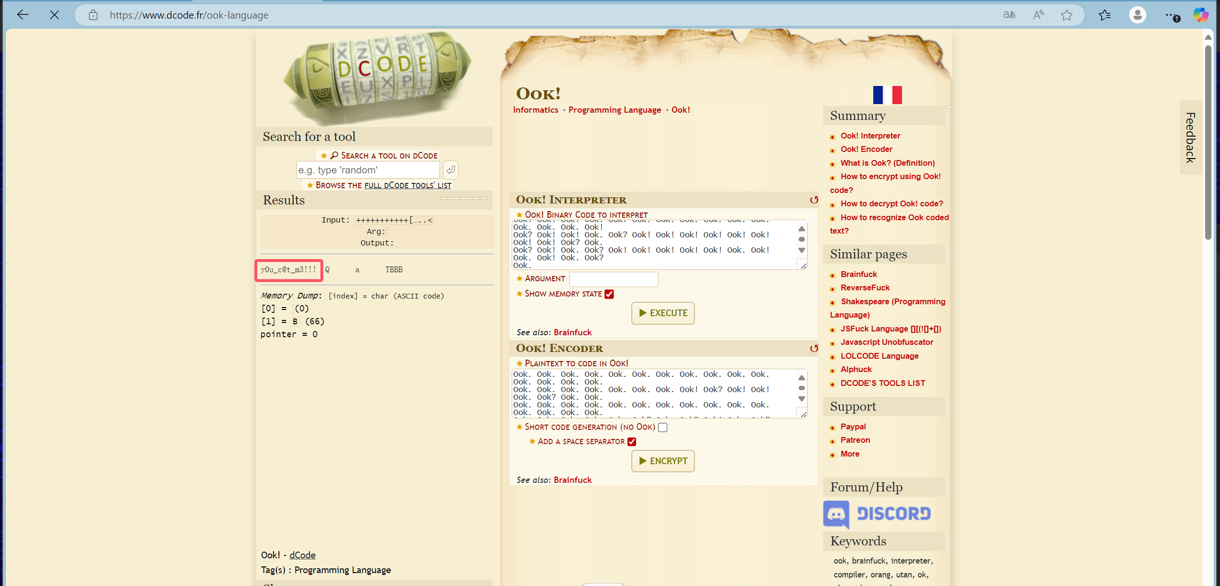Open browser settings and more menu
This screenshot has width=1220, height=586.
click(1171, 15)
